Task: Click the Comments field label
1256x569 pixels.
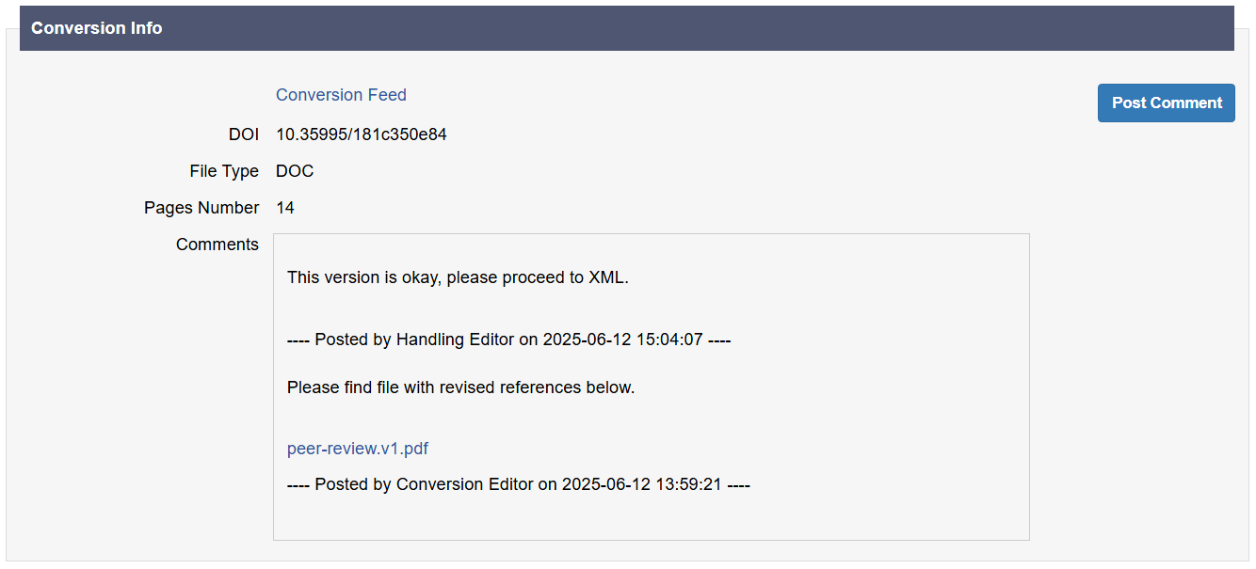Action: pos(217,245)
